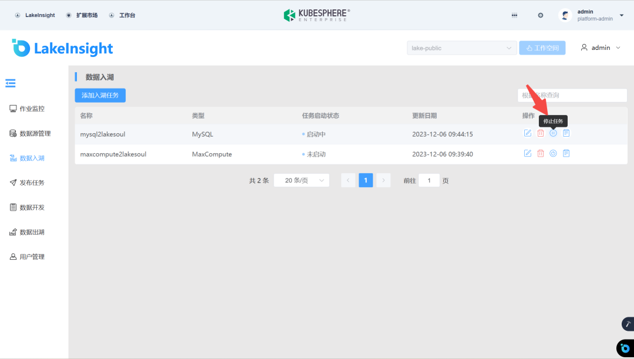Open the 发布任务 page
This screenshot has height=359, width=634.
[x=27, y=182]
